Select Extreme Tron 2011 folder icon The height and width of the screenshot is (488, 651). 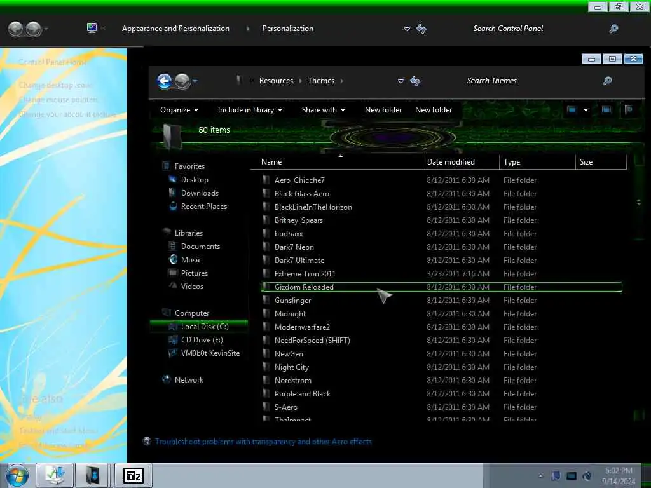coord(266,273)
